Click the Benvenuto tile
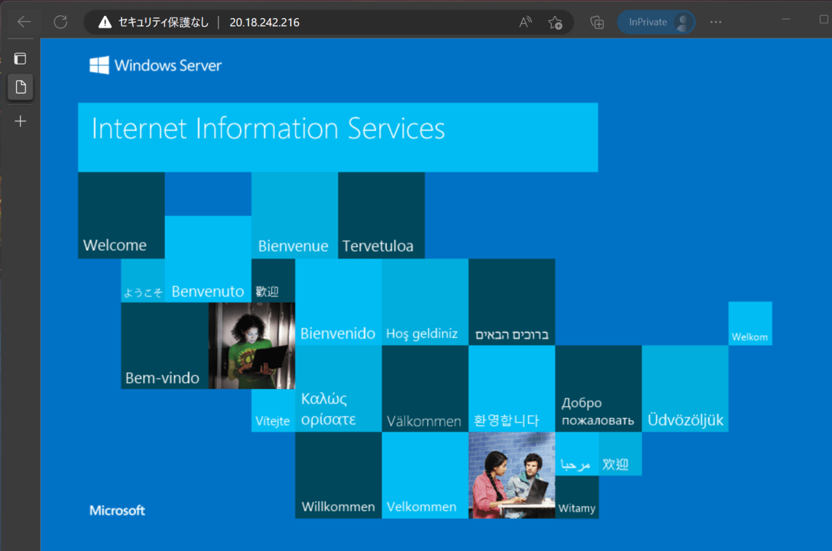The image size is (832, 551). coord(208,259)
